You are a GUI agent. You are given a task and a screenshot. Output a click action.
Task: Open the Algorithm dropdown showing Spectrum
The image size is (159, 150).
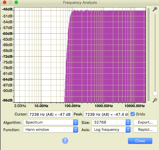click(50, 122)
